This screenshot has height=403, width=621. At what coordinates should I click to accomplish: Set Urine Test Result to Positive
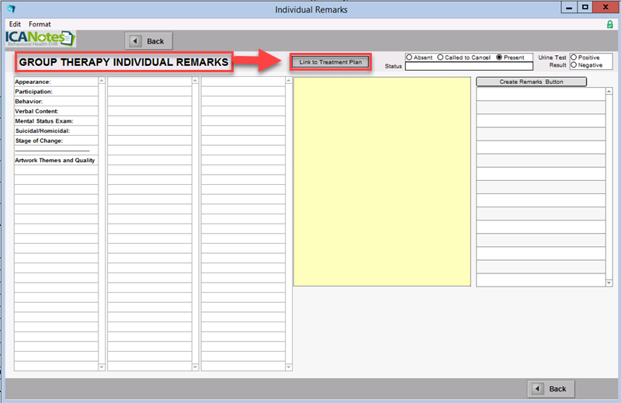tap(574, 57)
